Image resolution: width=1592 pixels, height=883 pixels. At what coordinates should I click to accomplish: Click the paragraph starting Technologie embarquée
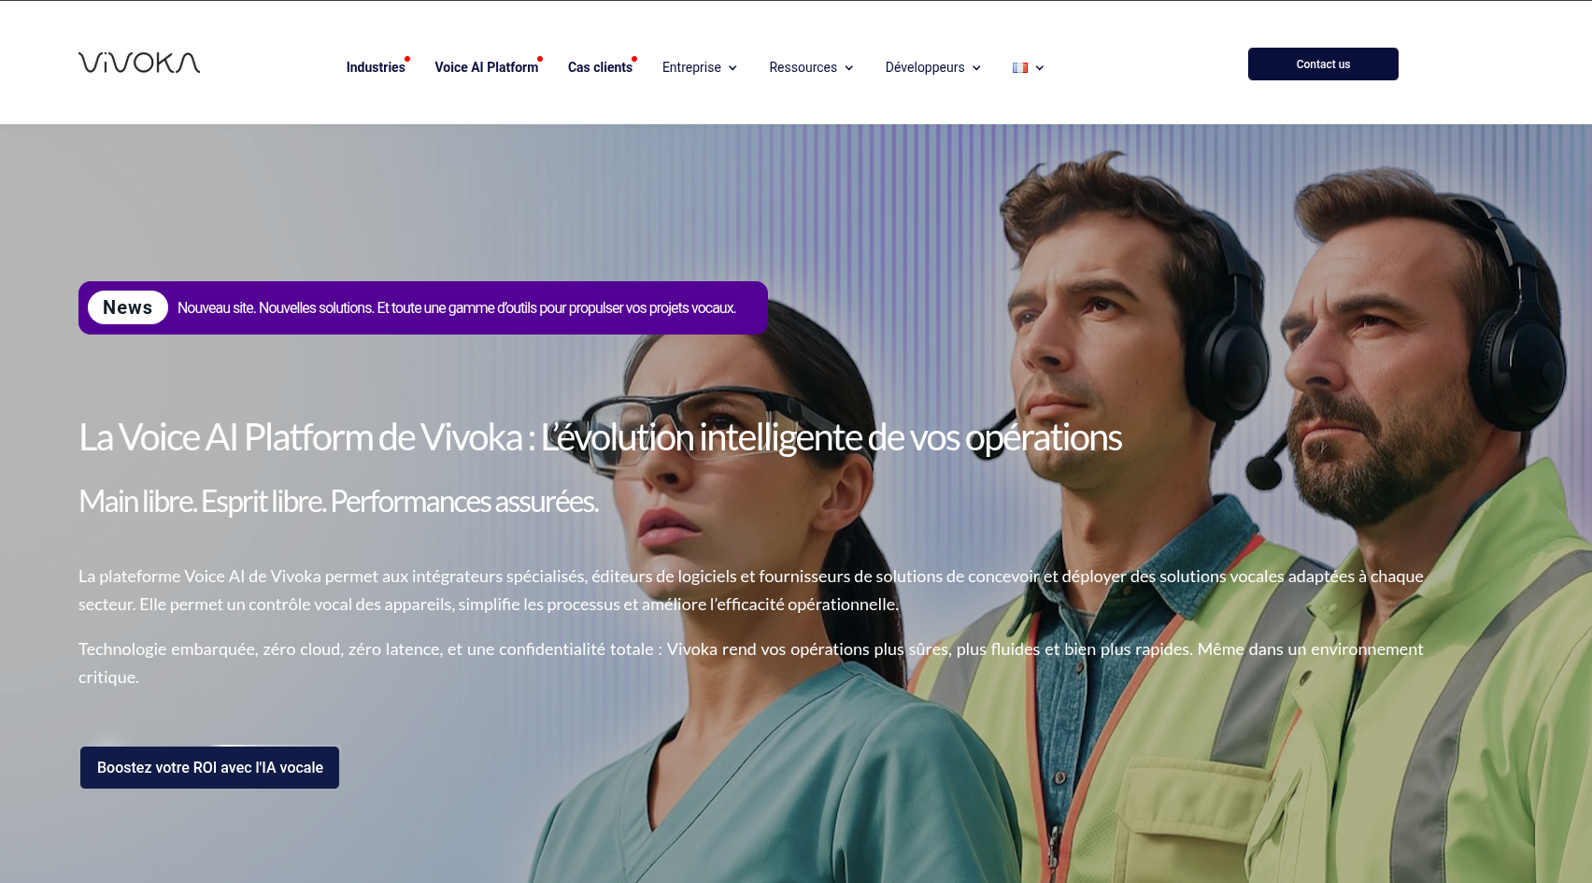click(751, 663)
